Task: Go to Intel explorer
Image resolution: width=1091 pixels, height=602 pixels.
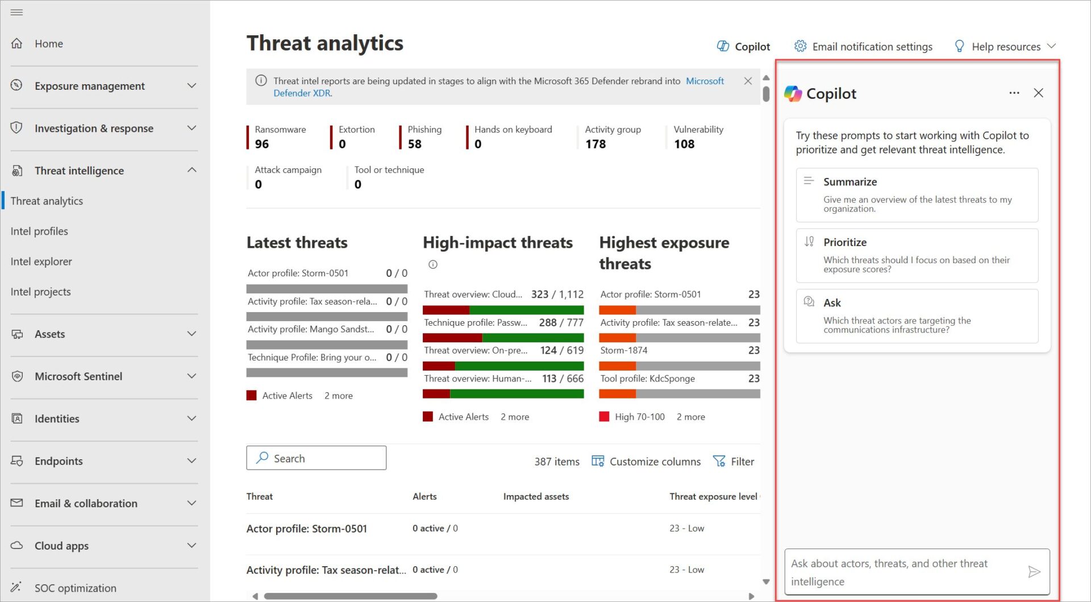Action: tap(41, 261)
